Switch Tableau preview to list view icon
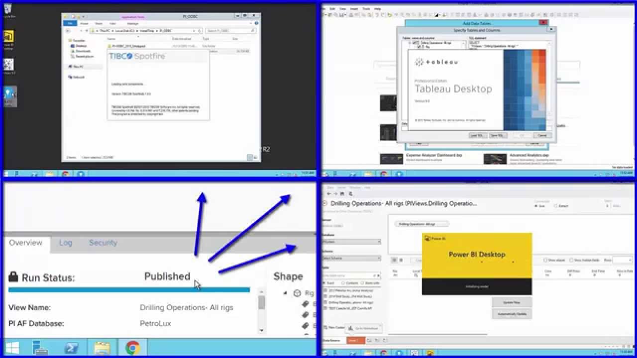 [x=401, y=260]
